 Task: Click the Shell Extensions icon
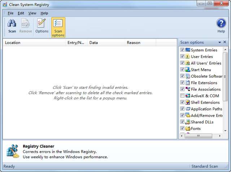tap(188, 102)
